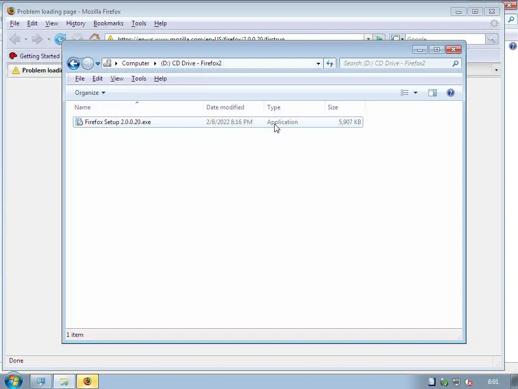Screen dimensions: 518x389
Task: Sort by the Type column header
Action: point(294,107)
